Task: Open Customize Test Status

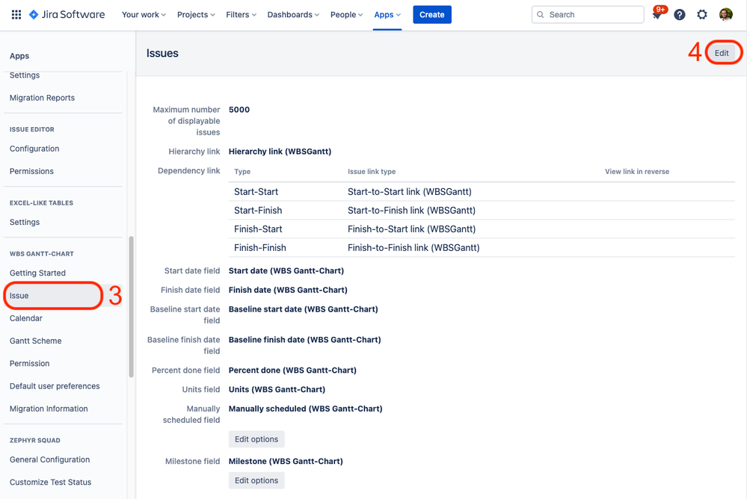Action: pos(51,483)
